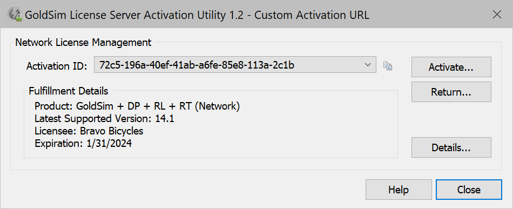Click the Fulfillment Details group heading

point(69,90)
